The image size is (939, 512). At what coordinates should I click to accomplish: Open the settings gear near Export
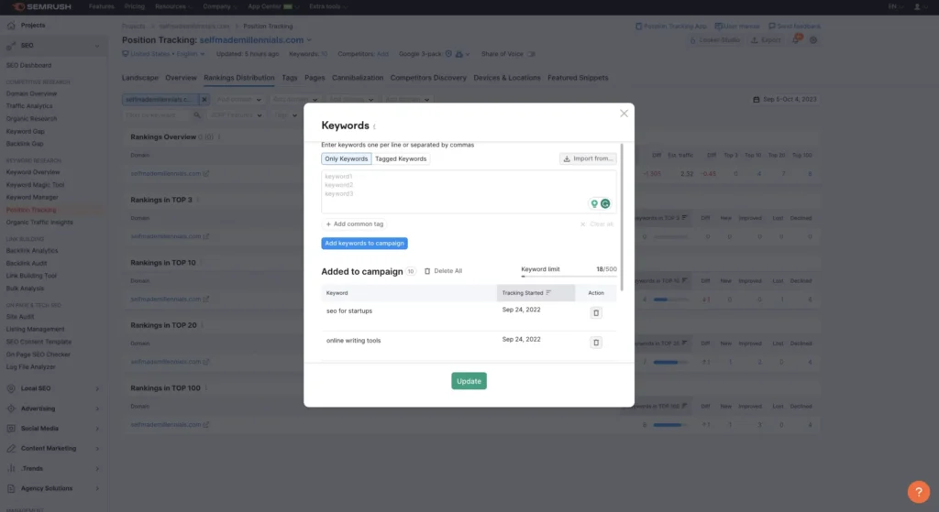(813, 40)
